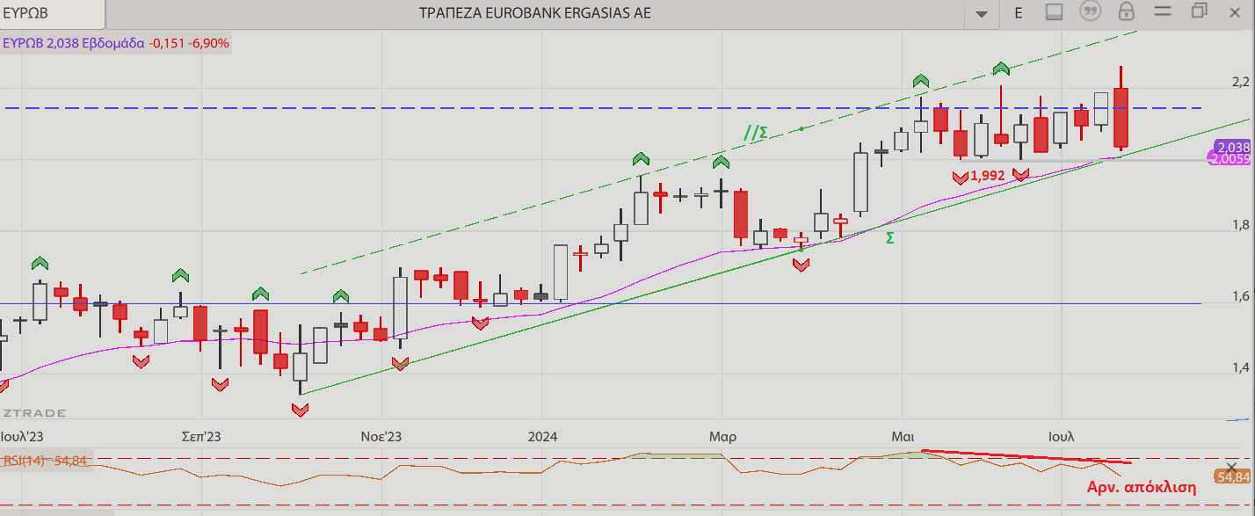
Task: Select the Αρν. απόκλιση annotation text
Action: 1143,489
